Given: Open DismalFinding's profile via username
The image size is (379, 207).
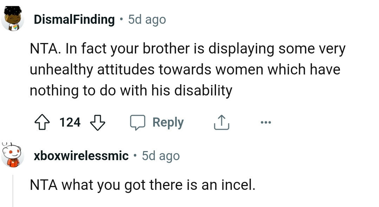Looking at the screenshot, I should (x=73, y=19).
